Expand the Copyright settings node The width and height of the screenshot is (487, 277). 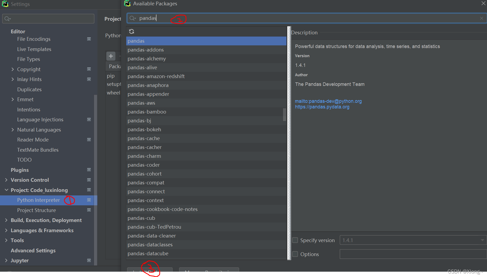click(x=13, y=69)
